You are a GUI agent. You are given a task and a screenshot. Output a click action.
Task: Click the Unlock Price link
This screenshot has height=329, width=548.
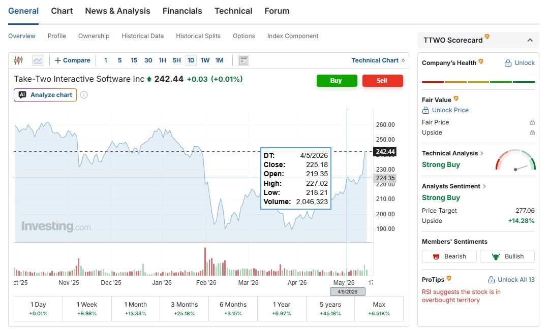click(445, 110)
